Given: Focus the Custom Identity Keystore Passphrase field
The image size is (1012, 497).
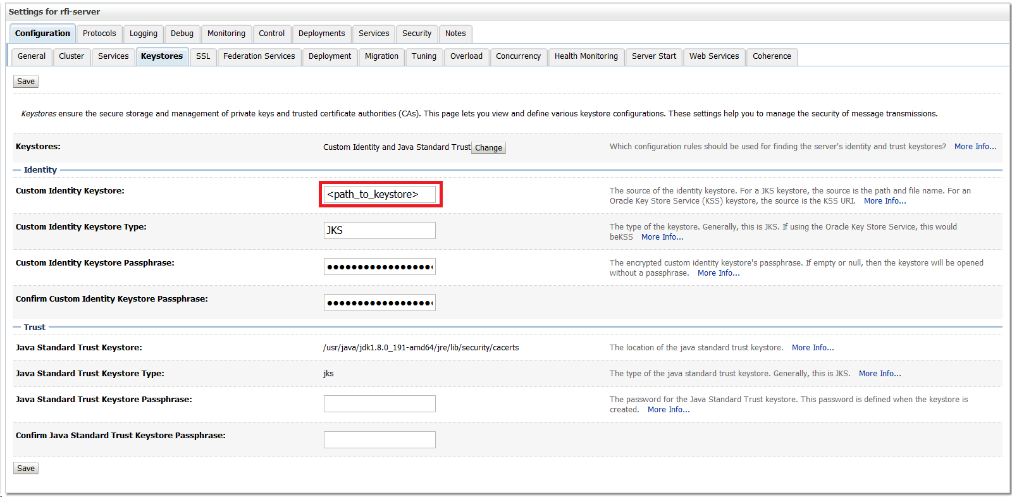Looking at the screenshot, I should point(379,266).
